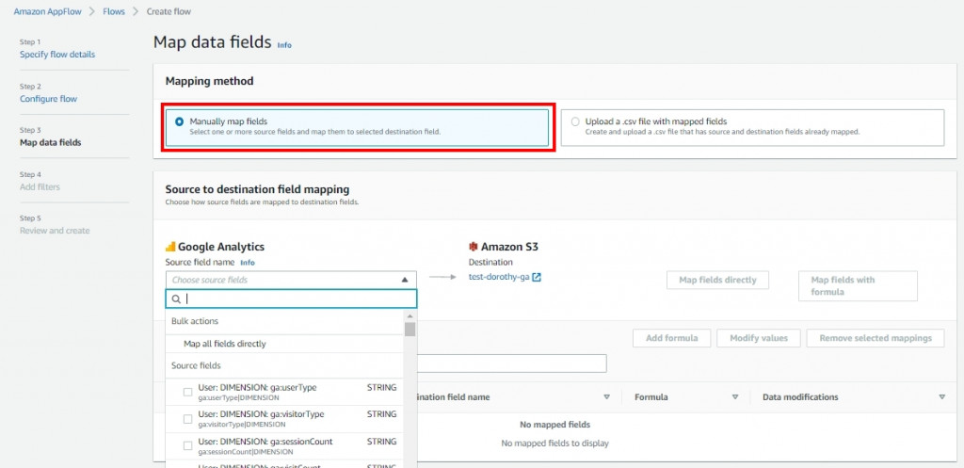Click Map fields with formula button

pyautogui.click(x=858, y=286)
